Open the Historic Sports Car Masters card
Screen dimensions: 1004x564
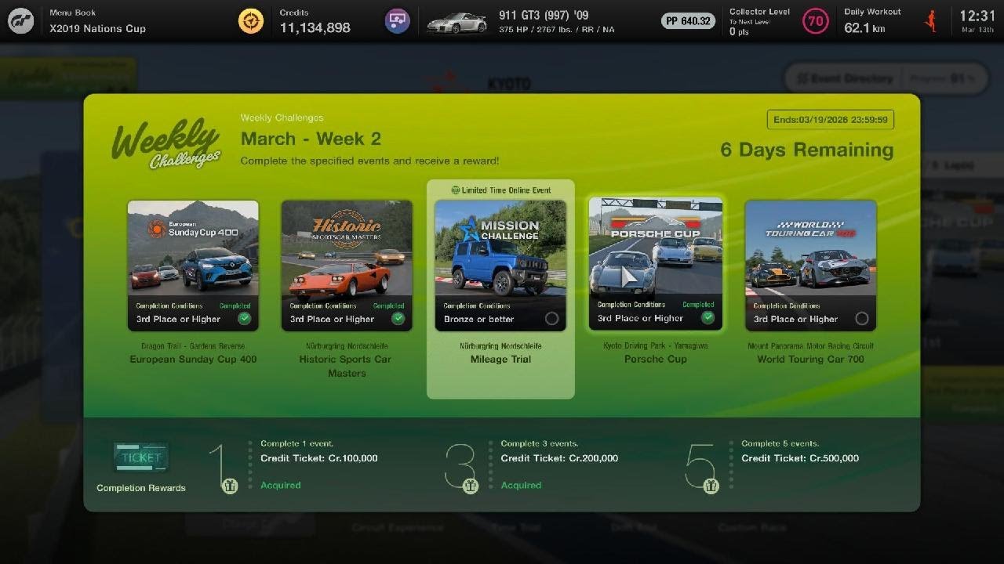(x=347, y=266)
